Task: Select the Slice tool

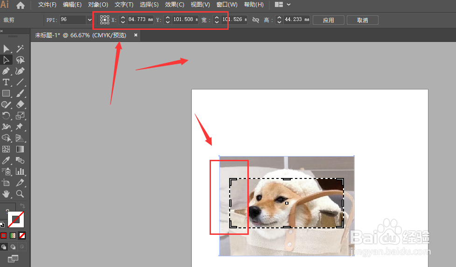Action: (20, 183)
